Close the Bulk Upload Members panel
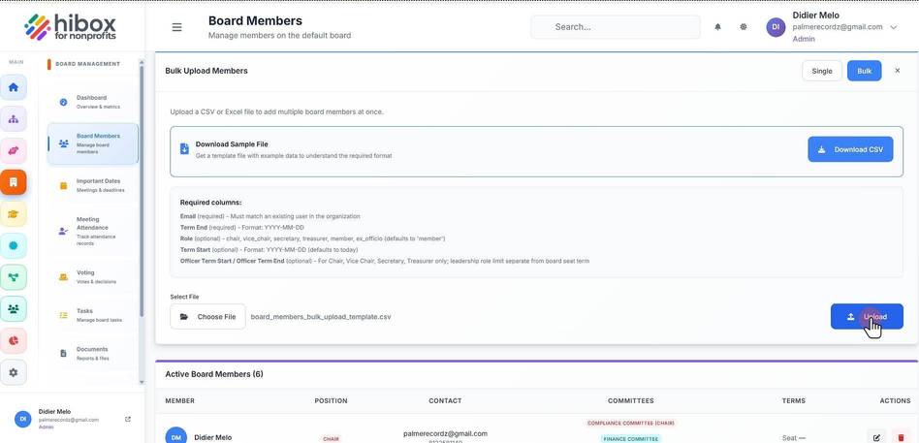The image size is (919, 443). (897, 71)
